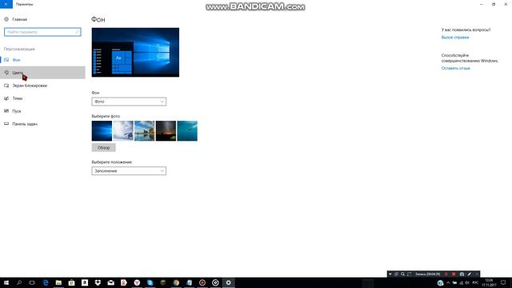The width and height of the screenshot is (512, 288).
Task: Open the Темы (Themes) section
Action: click(42, 98)
